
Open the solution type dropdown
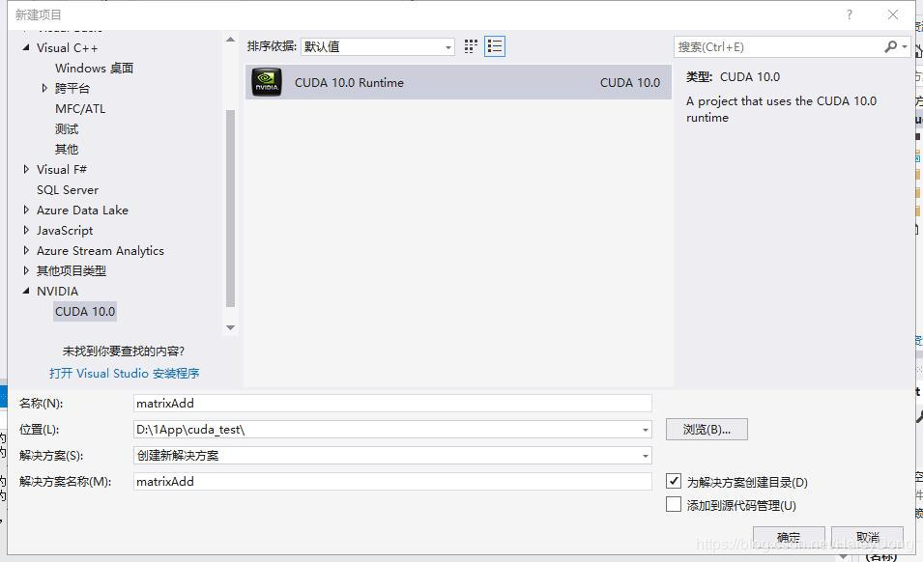(646, 456)
